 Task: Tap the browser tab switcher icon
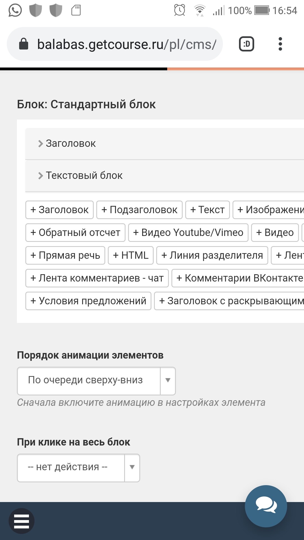[247, 44]
